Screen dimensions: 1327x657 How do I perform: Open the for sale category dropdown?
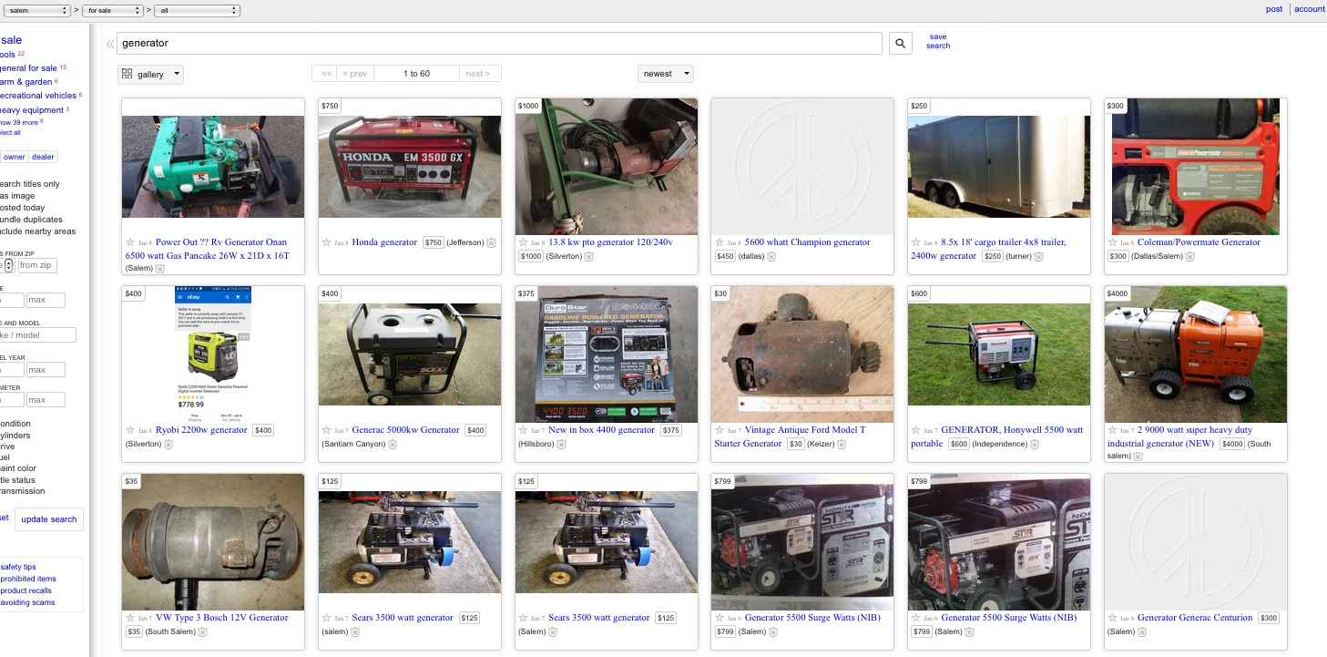[x=112, y=10]
